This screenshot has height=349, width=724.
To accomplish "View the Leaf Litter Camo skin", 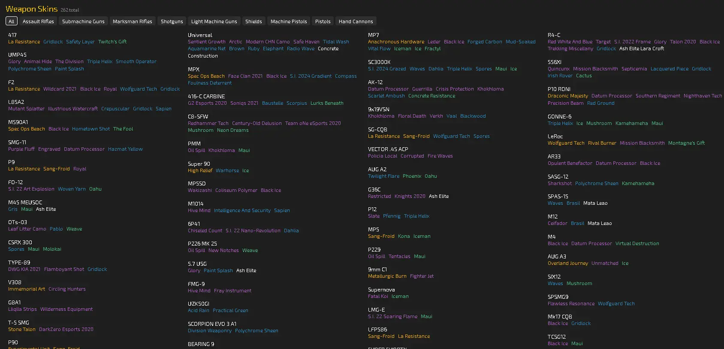I will click(27, 229).
